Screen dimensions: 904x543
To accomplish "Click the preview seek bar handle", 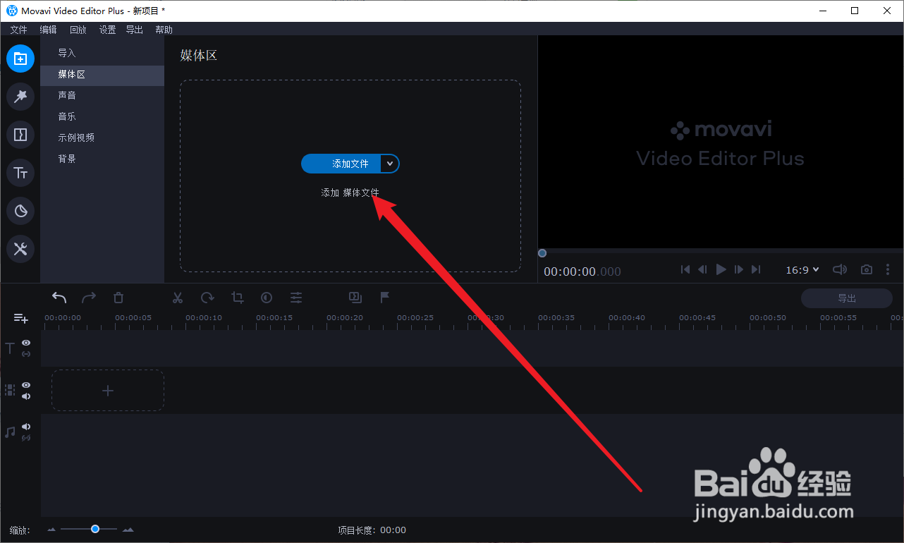I will click(x=542, y=253).
